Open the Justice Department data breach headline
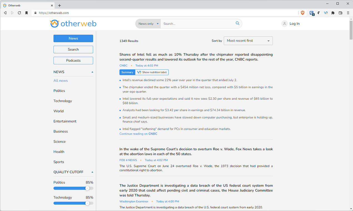Screen dimensions: 353x211 (x=196, y=190)
